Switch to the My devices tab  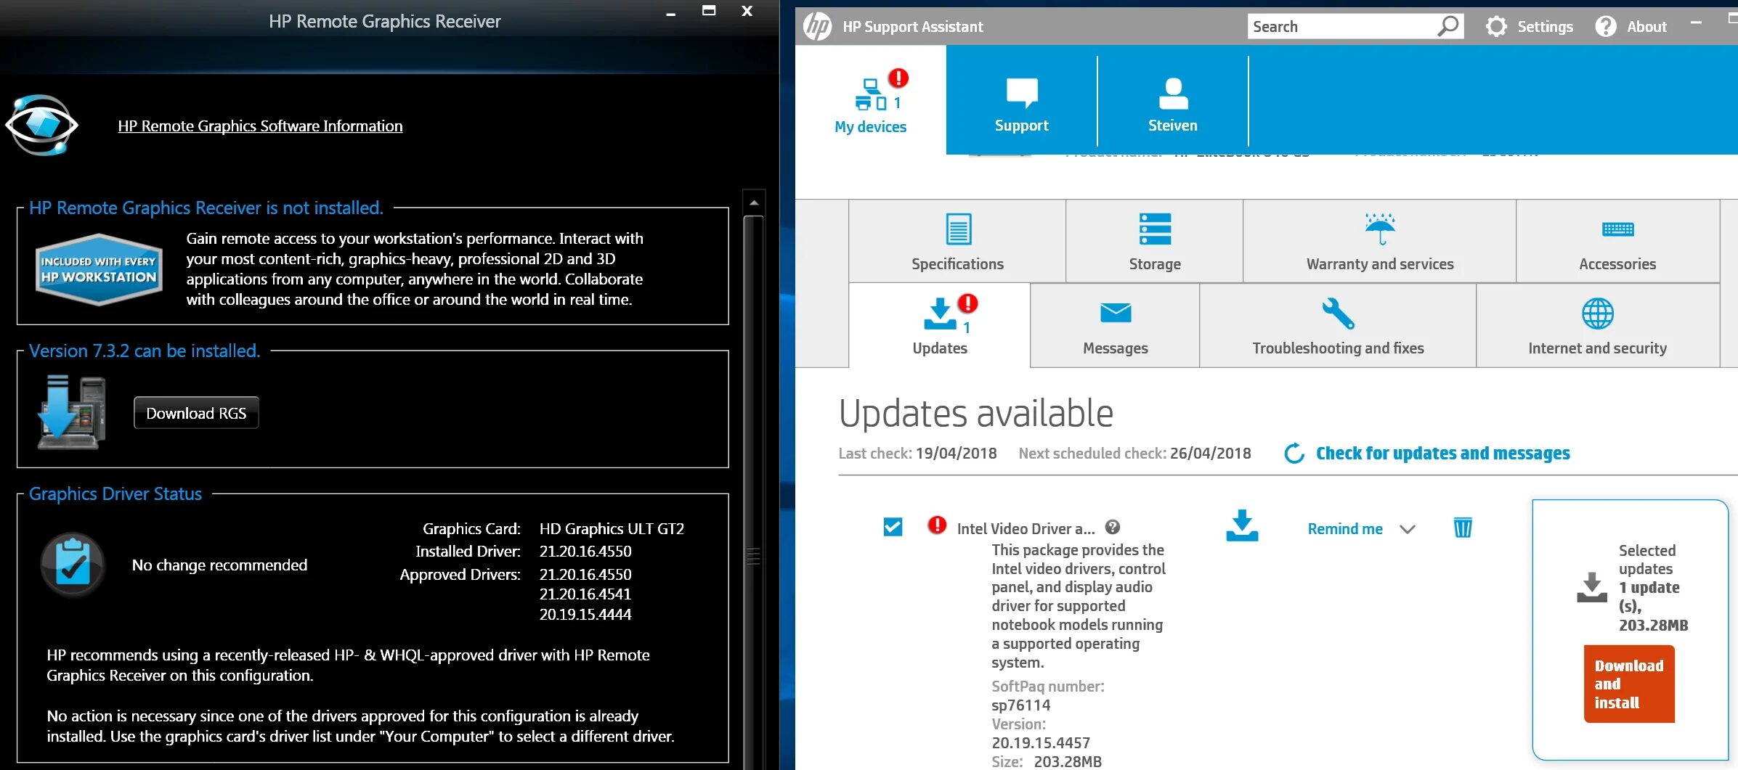tap(871, 100)
